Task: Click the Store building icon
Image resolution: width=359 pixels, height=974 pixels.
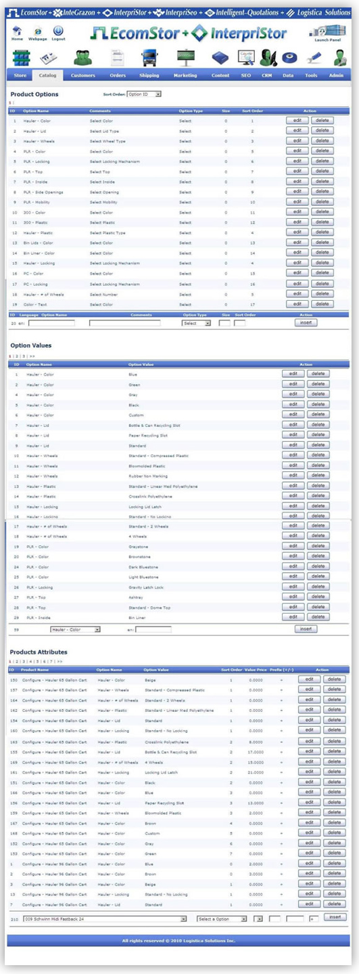Action: tap(20, 58)
